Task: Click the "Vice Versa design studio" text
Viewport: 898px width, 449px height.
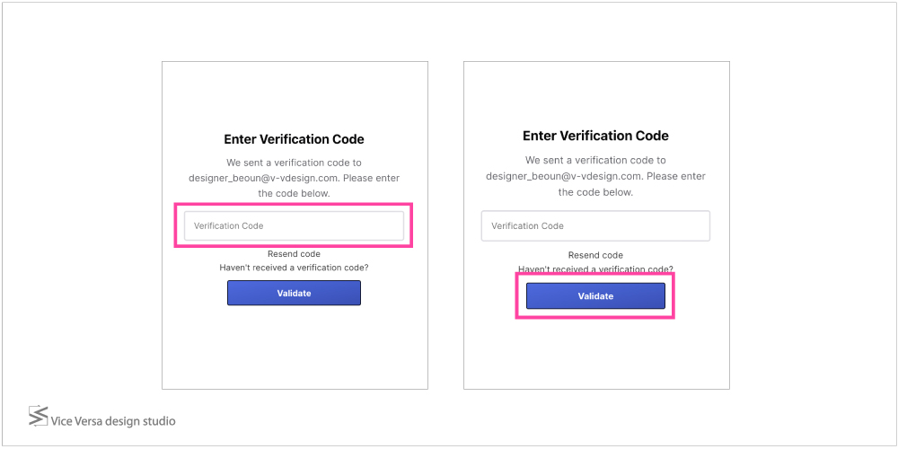Action: point(113,421)
